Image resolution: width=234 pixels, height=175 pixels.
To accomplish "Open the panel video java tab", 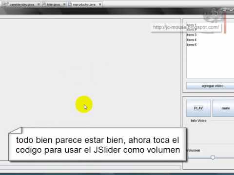I will click(21, 4).
